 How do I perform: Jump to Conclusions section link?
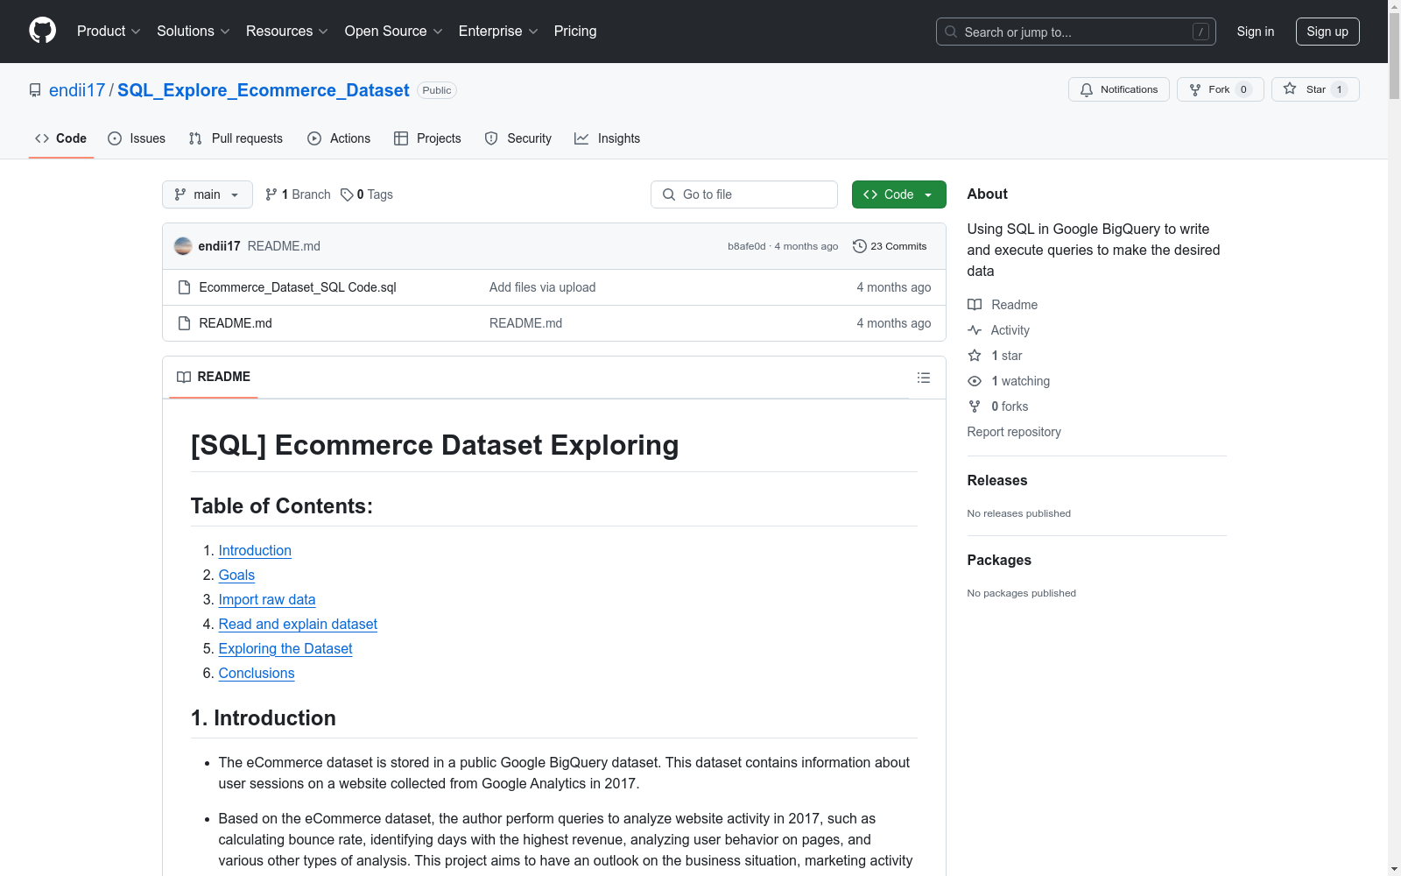[x=257, y=673]
